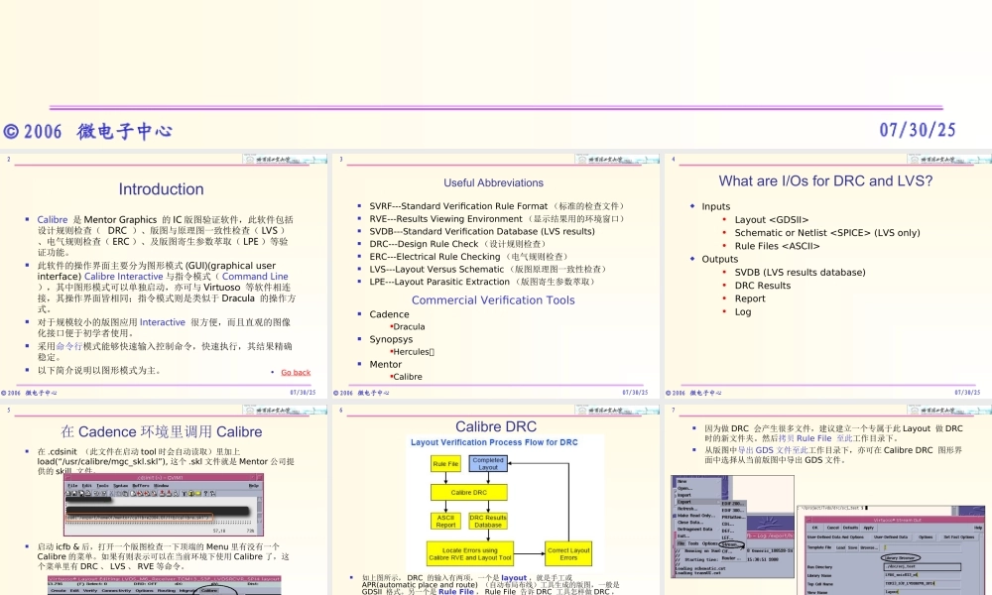Open slide 7 thumbnail about exporting GDS files

click(828, 500)
